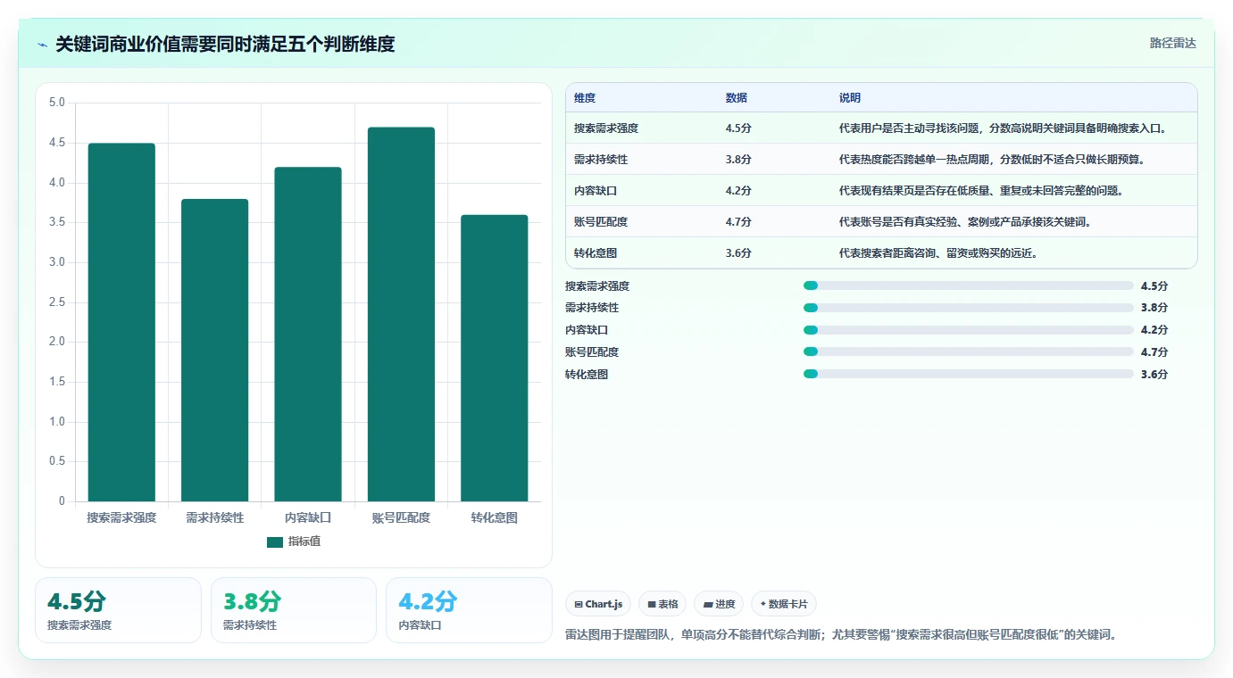Click the lightning icon beside the title

(42, 45)
